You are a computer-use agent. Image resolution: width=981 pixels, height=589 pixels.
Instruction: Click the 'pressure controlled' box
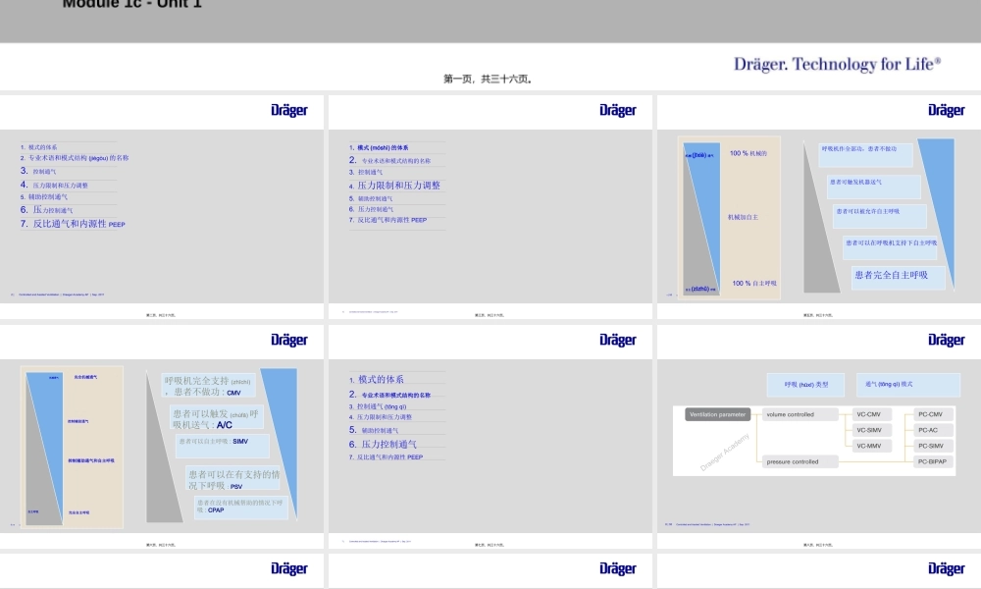point(800,460)
